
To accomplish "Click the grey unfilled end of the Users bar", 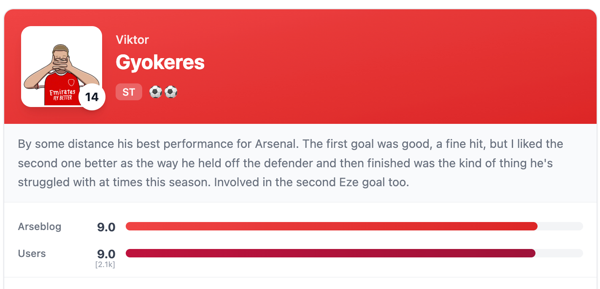I will (559, 253).
